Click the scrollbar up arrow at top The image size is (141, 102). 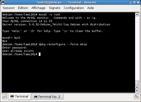point(137,14)
